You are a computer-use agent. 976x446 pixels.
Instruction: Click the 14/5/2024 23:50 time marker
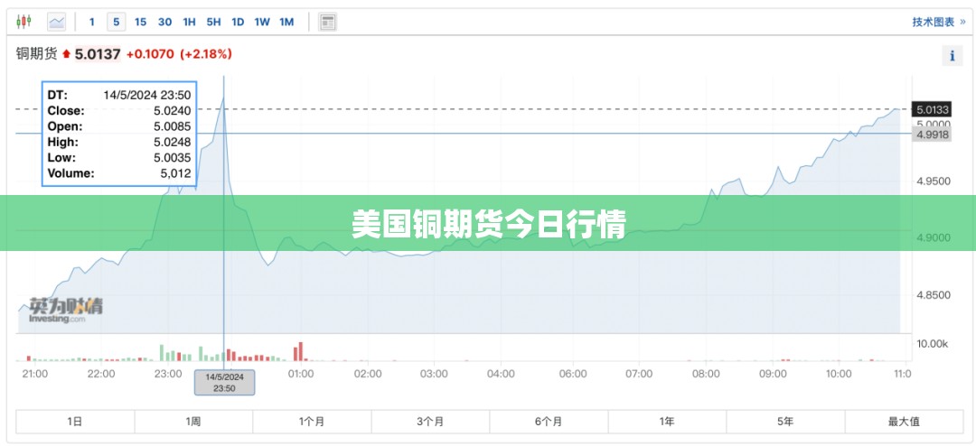(x=224, y=382)
